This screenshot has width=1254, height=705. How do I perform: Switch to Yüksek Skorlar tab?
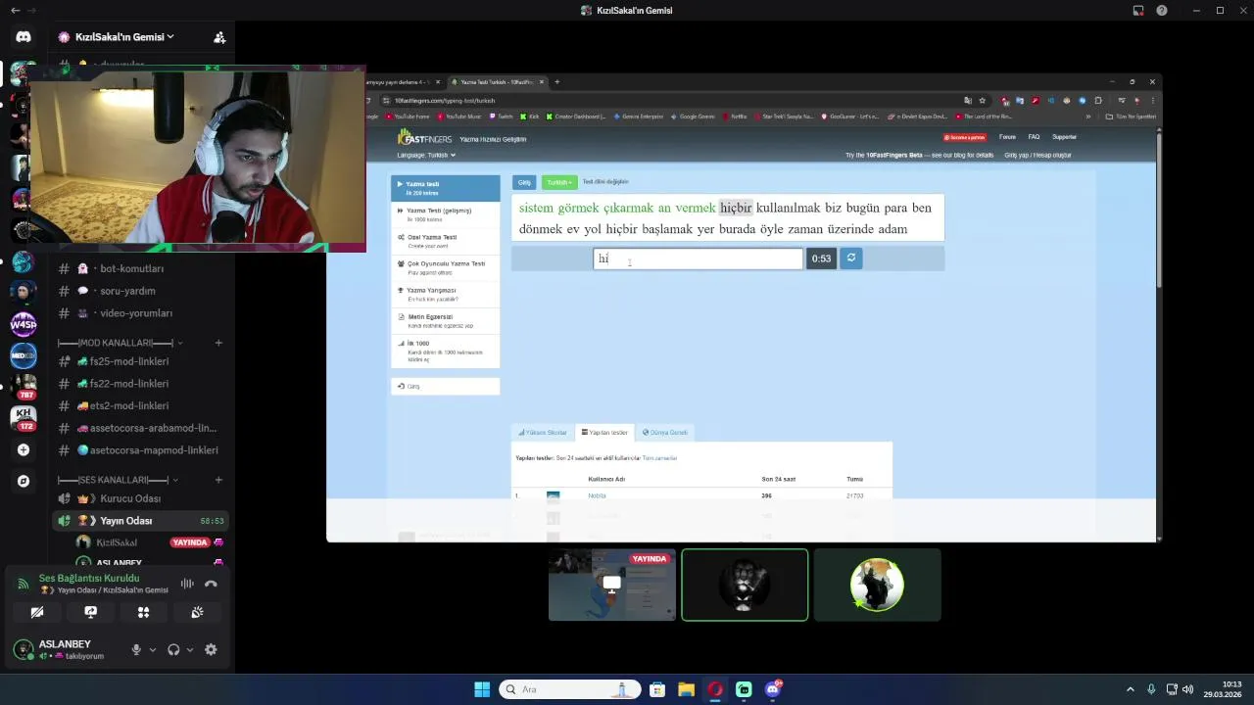coord(544,432)
